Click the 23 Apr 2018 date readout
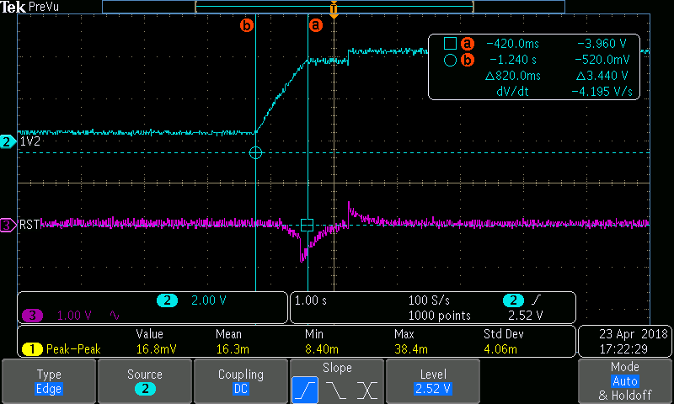Image resolution: width=674 pixels, height=404 pixels. [634, 334]
